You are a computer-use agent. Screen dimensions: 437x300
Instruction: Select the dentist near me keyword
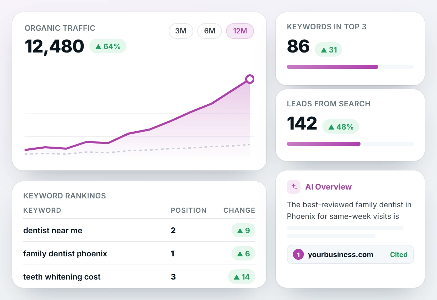[x=53, y=230]
